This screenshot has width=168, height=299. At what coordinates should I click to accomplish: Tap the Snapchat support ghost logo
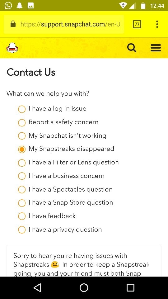12,48
